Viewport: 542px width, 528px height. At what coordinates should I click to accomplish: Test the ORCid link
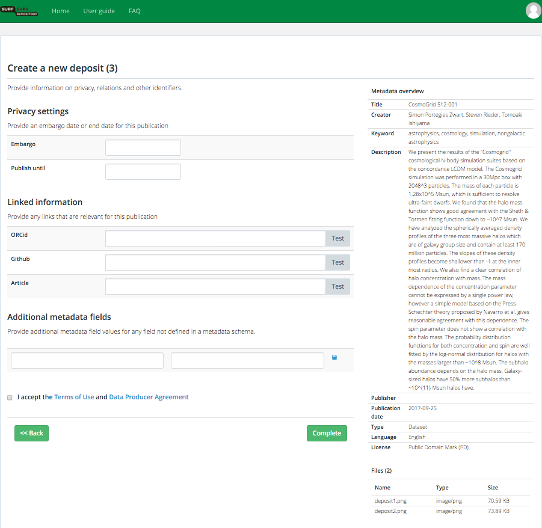[337, 238]
